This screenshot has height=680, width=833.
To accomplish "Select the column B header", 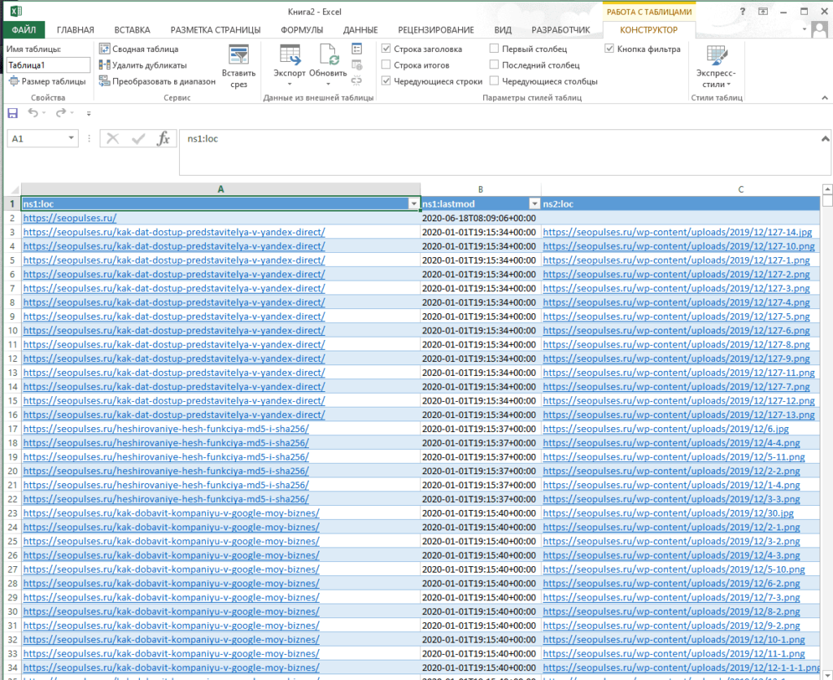I will [x=481, y=189].
